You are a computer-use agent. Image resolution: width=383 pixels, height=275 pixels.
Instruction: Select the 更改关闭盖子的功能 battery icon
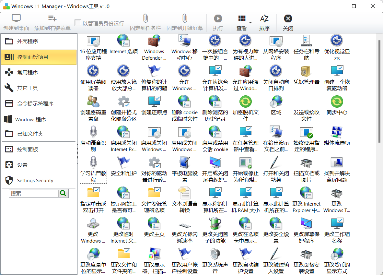(x=215, y=223)
